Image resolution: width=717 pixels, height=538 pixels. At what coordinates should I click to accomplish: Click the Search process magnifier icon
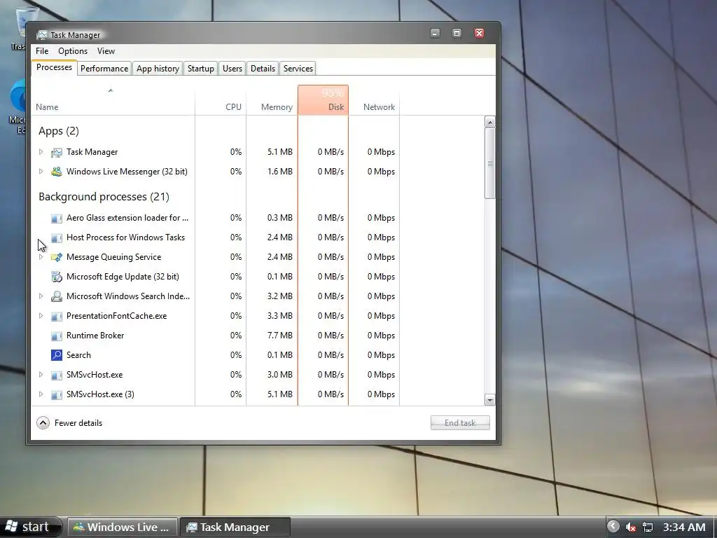coord(57,355)
